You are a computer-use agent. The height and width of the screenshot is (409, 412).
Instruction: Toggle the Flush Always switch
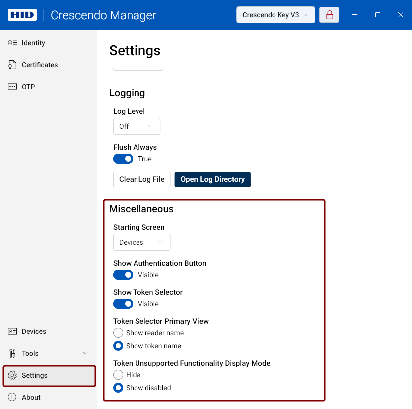123,159
